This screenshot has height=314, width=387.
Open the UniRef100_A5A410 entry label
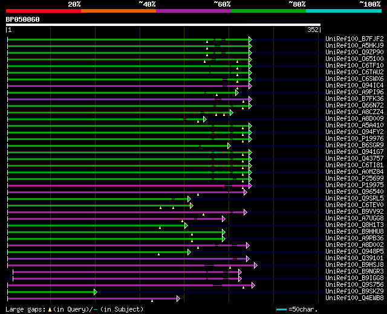coord(354,125)
